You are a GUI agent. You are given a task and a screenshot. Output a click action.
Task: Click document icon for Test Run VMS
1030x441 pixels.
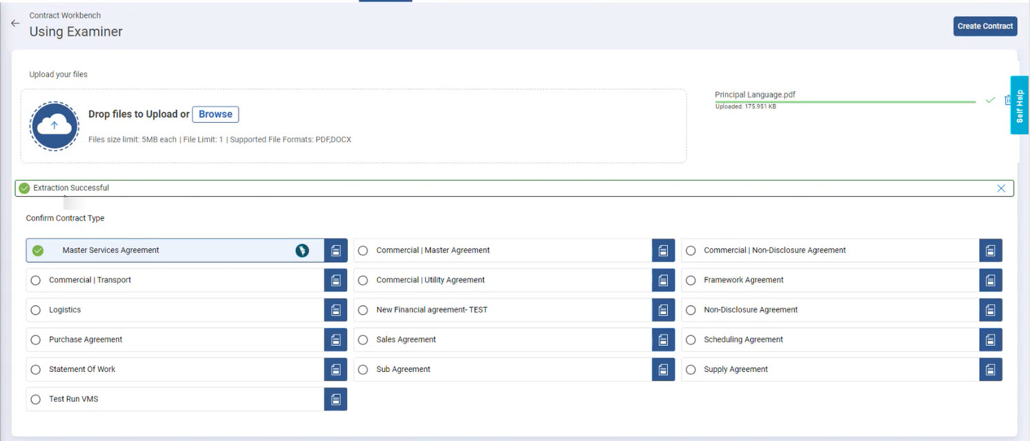pyautogui.click(x=336, y=399)
